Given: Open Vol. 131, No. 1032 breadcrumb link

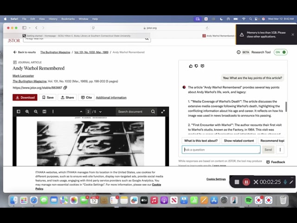Looking at the screenshot, I should tap(91, 52).
